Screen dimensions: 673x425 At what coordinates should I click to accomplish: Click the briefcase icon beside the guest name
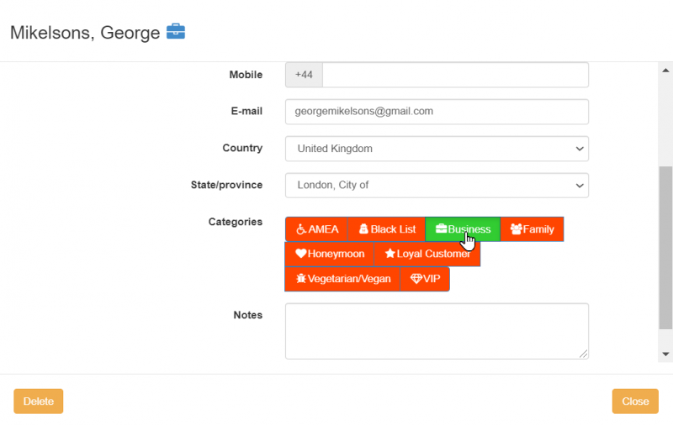pyautogui.click(x=176, y=32)
